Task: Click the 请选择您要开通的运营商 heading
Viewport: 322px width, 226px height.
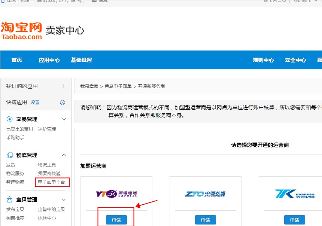Action: point(260,145)
